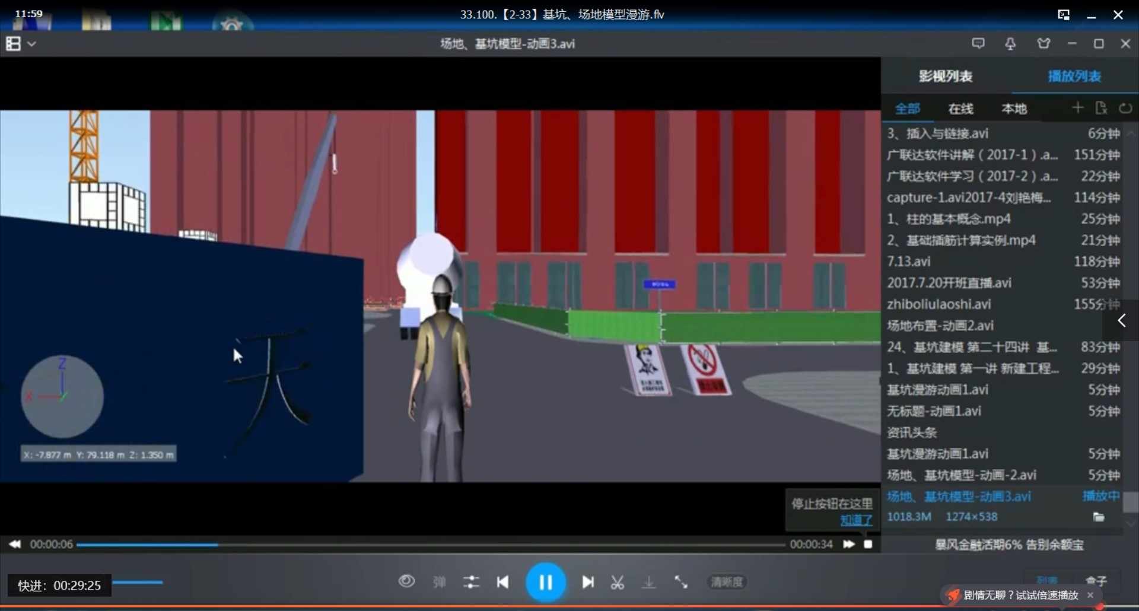Screen dimensions: 1139x611
Task: Open the scissors clip-cutting tool
Action: (x=617, y=582)
